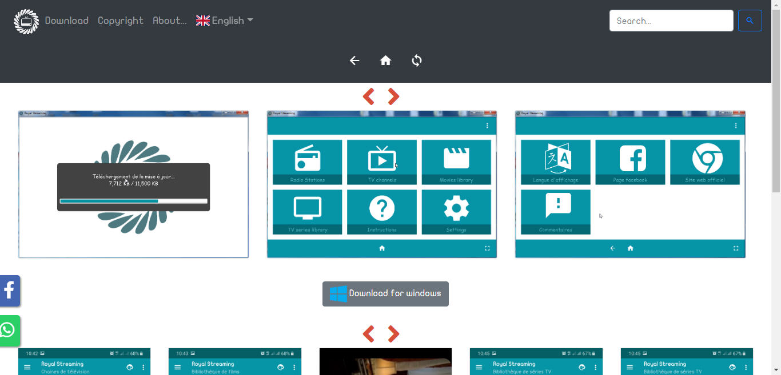Click fullscreen icon in main menu screenshot

[487, 248]
